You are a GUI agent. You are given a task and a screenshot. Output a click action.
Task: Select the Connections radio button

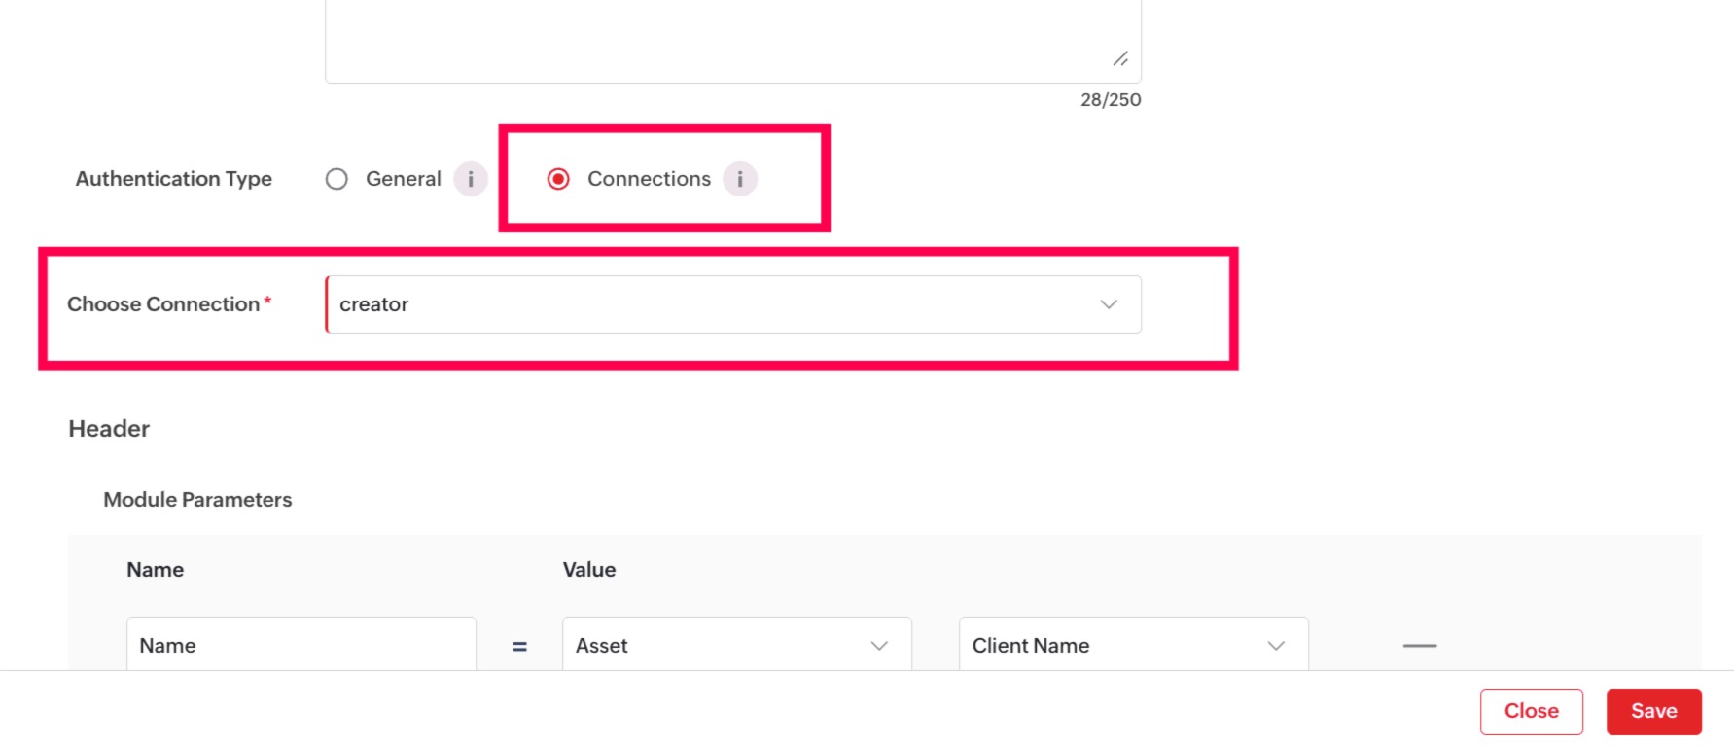click(558, 179)
